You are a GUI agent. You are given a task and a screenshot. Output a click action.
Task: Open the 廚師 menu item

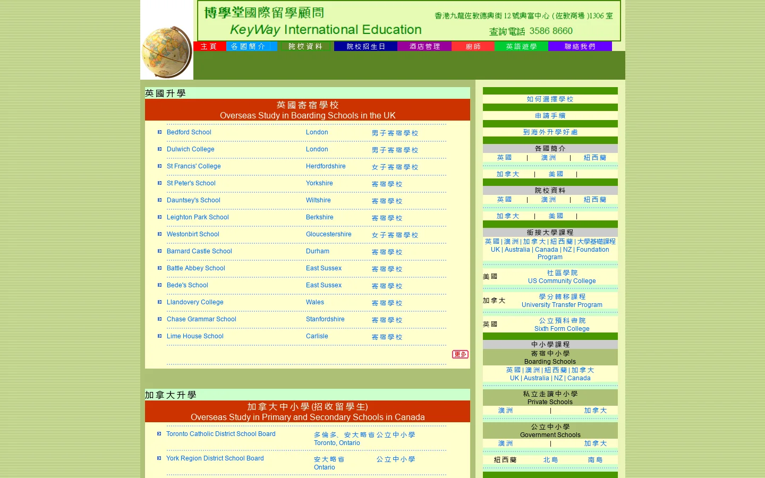pos(473,46)
